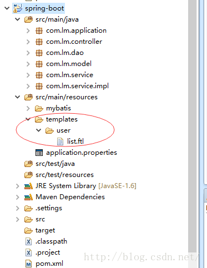Screen dimensions: 207x268
Task: Select the mybatis folder name
Action: point(58,108)
